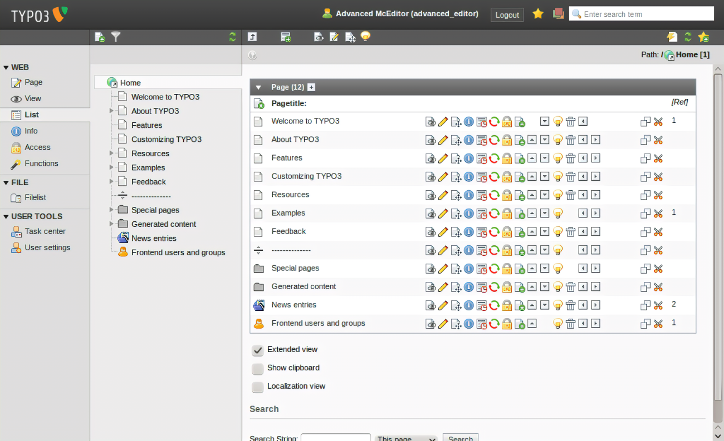
Task: Toggle the Extended view checkbox
Action: (x=257, y=350)
